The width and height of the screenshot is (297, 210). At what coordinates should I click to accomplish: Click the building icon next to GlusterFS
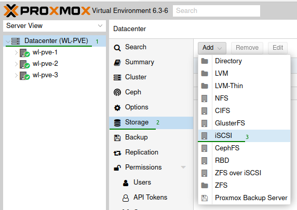coord(204,123)
